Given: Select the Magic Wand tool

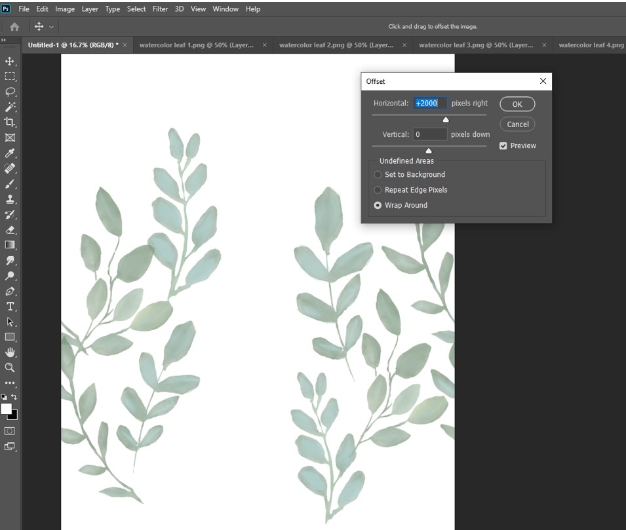Looking at the screenshot, I should (10, 107).
